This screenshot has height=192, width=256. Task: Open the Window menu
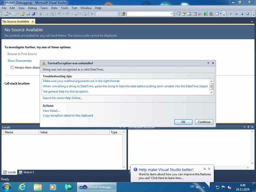[86, 8]
